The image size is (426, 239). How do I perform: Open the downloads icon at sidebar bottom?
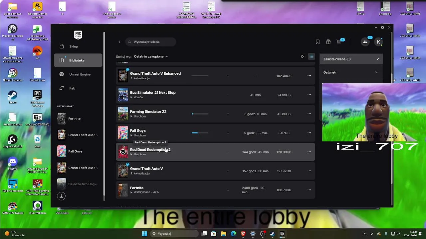pos(61,196)
